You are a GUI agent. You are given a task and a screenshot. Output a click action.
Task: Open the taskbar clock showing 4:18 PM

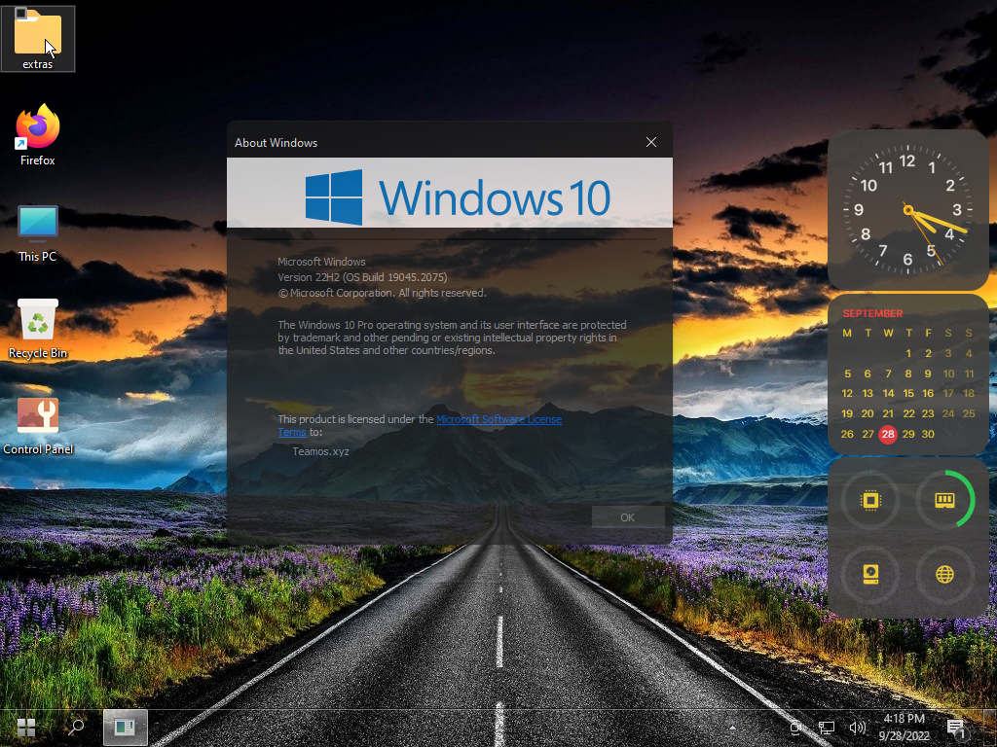click(905, 728)
